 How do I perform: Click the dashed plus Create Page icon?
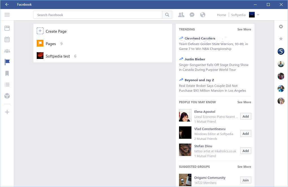[40, 31]
